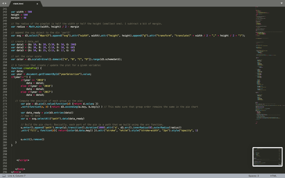Screen dimensions: 285x178
Task: Click line number 281 in the gutter
Action: 5,127
